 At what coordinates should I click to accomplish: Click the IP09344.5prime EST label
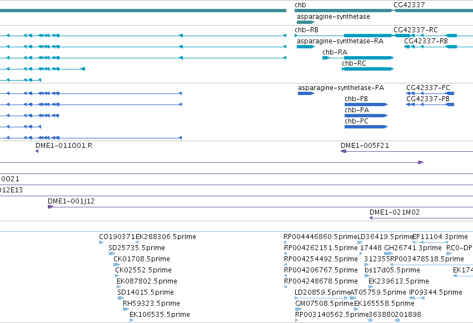pyautogui.click(x=436, y=292)
